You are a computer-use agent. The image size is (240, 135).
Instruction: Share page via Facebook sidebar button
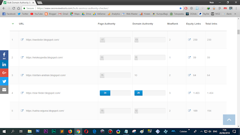click(x=4, y=55)
